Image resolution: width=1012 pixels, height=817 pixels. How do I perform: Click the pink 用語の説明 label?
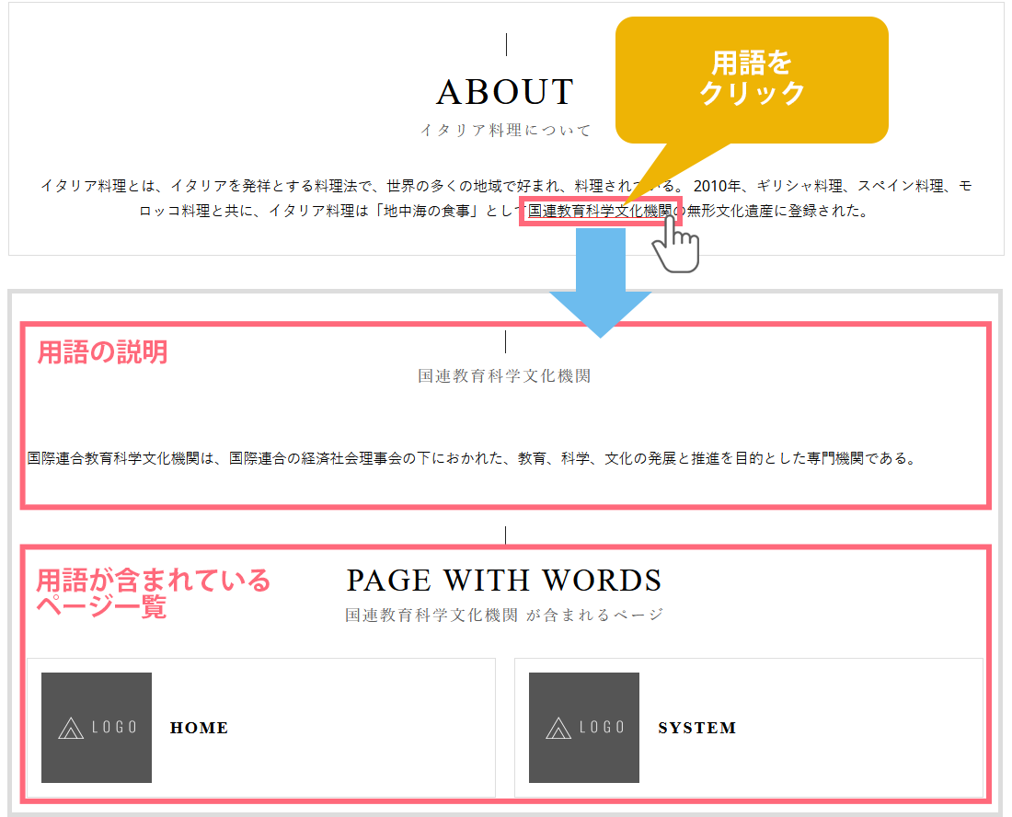(x=102, y=352)
